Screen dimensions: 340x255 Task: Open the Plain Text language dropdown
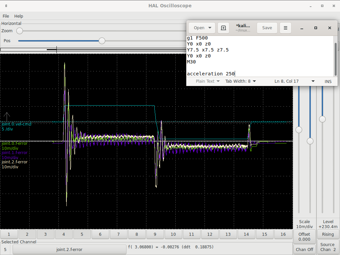pyautogui.click(x=208, y=81)
